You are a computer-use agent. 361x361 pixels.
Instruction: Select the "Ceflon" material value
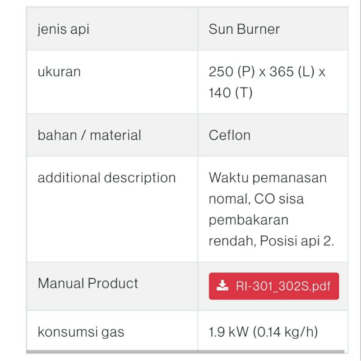230,135
